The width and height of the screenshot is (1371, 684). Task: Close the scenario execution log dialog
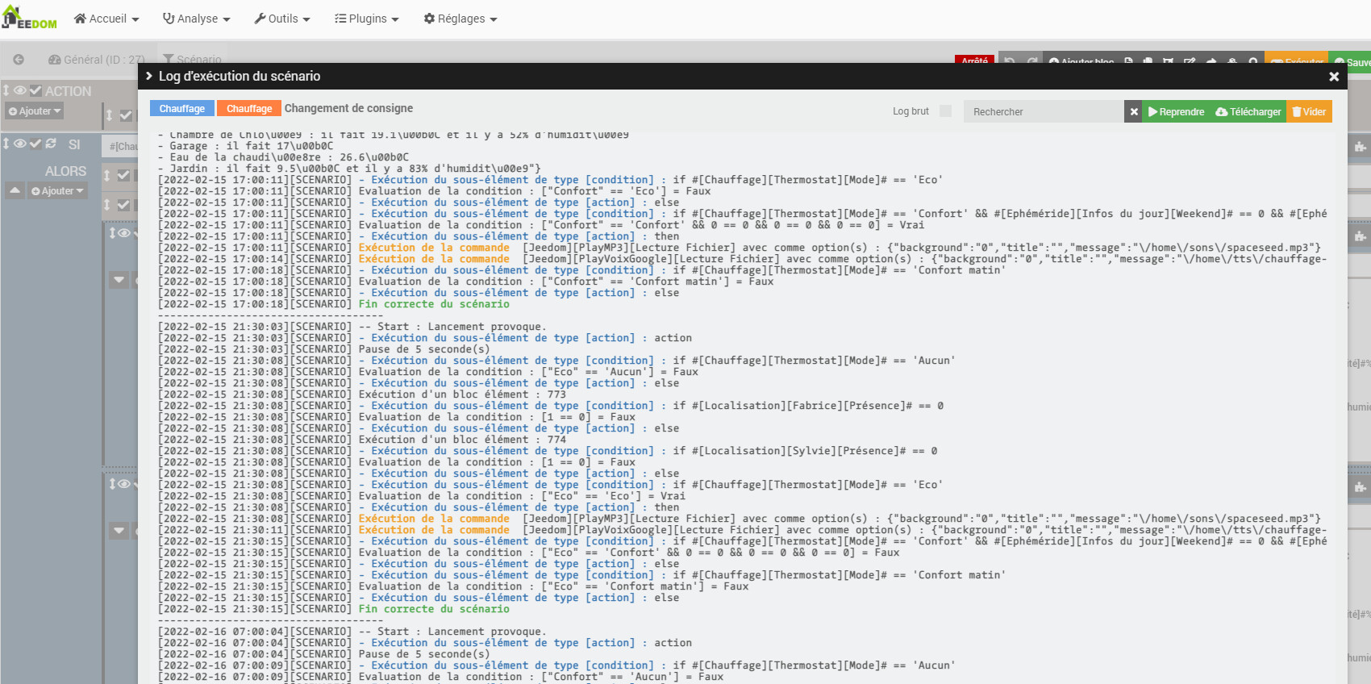tap(1334, 77)
